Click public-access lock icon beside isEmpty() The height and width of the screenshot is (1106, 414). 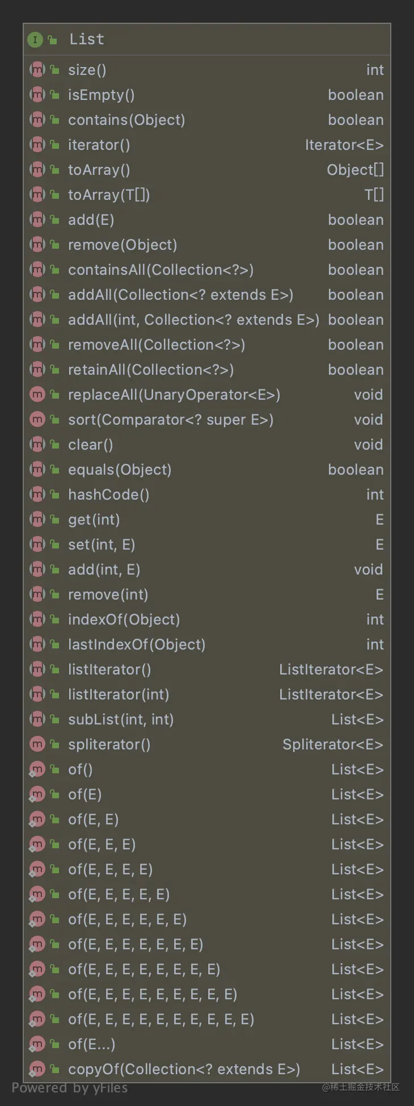[54, 95]
